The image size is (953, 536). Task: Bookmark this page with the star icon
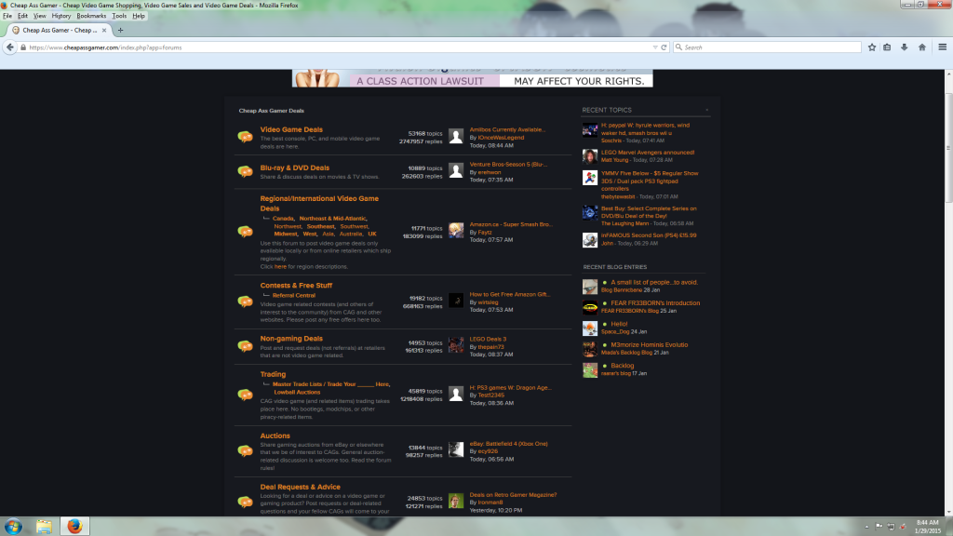point(871,47)
